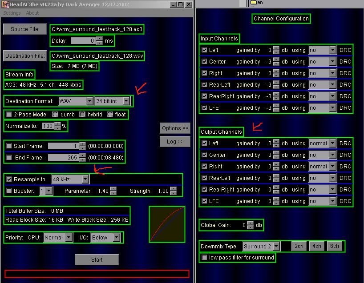Open the Settings menu

(x=12, y=13)
